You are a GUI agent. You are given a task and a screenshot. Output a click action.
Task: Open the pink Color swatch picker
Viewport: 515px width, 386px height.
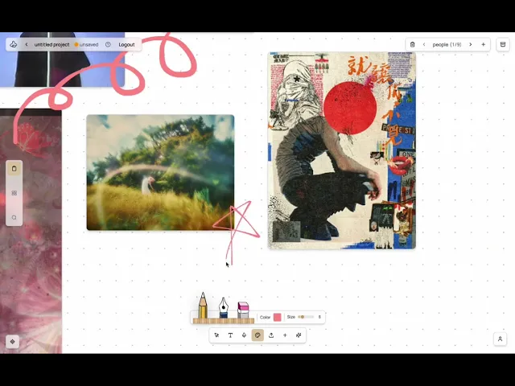[x=277, y=317]
